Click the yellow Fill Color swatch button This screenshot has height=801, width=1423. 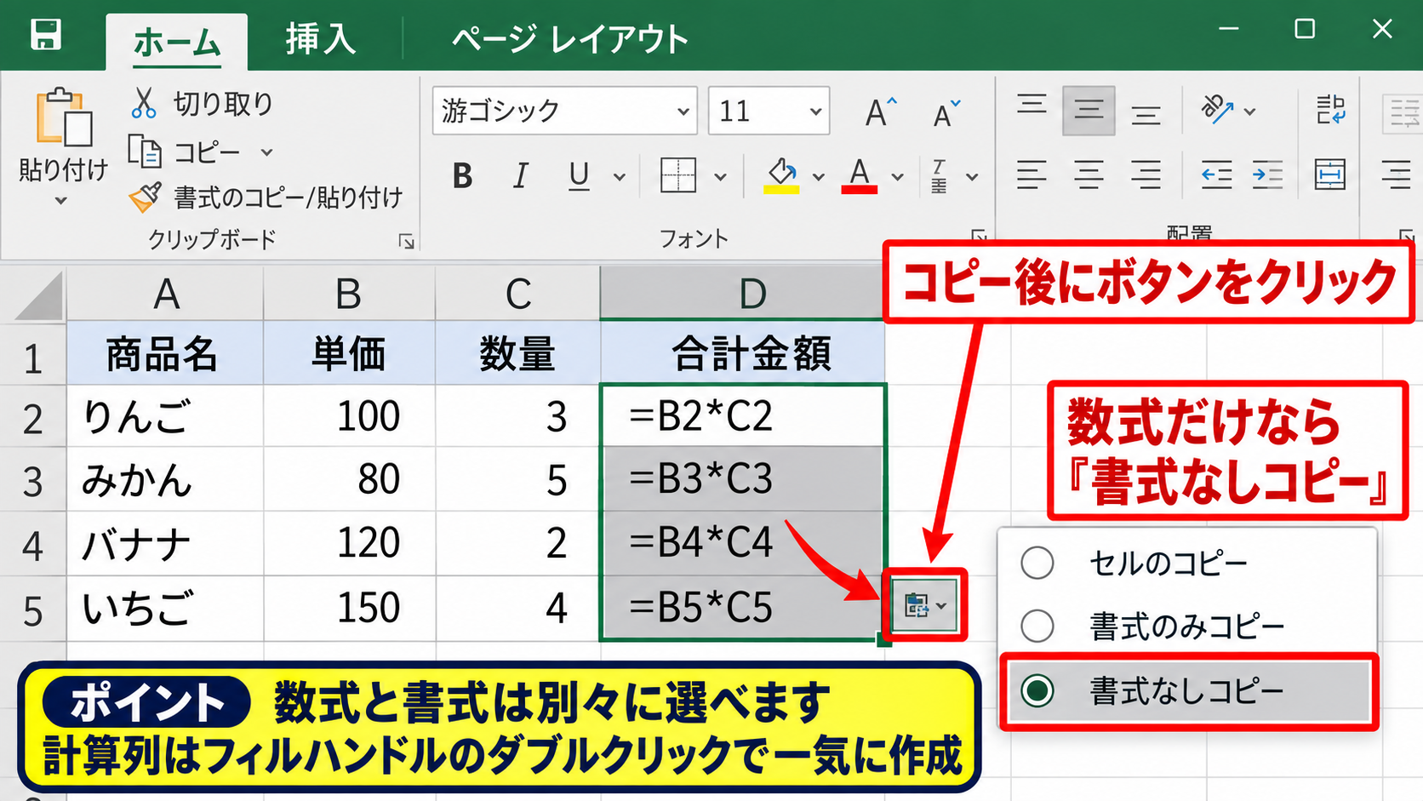coord(781,175)
